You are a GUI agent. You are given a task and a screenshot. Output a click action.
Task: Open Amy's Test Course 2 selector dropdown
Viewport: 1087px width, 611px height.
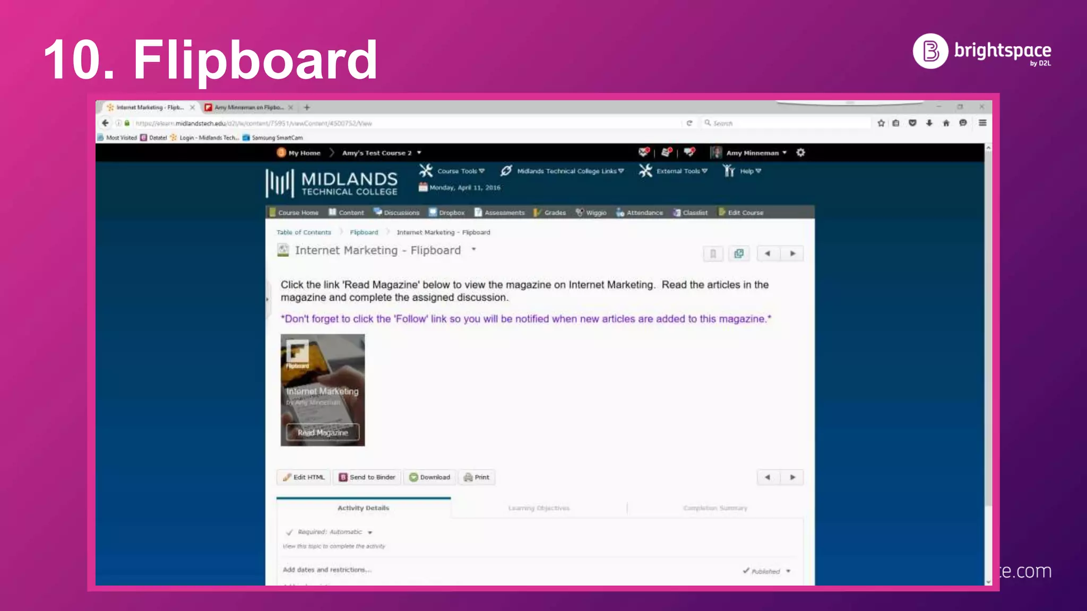coord(419,153)
